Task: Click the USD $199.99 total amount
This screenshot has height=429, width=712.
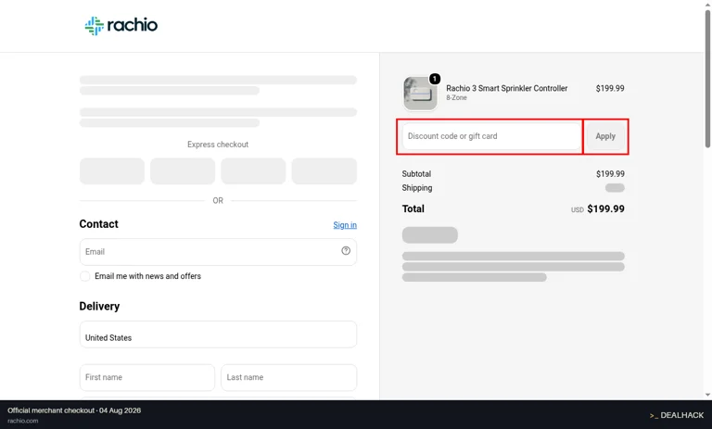Action: 598,208
